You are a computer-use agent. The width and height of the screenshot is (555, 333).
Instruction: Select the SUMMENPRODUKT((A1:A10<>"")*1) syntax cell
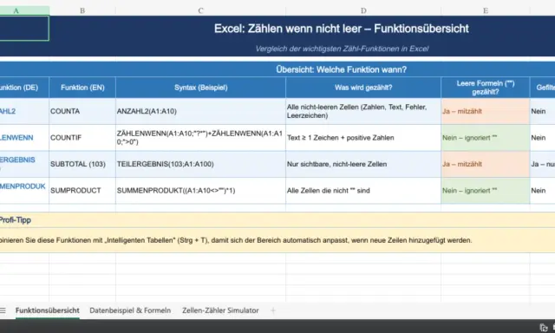click(200, 191)
